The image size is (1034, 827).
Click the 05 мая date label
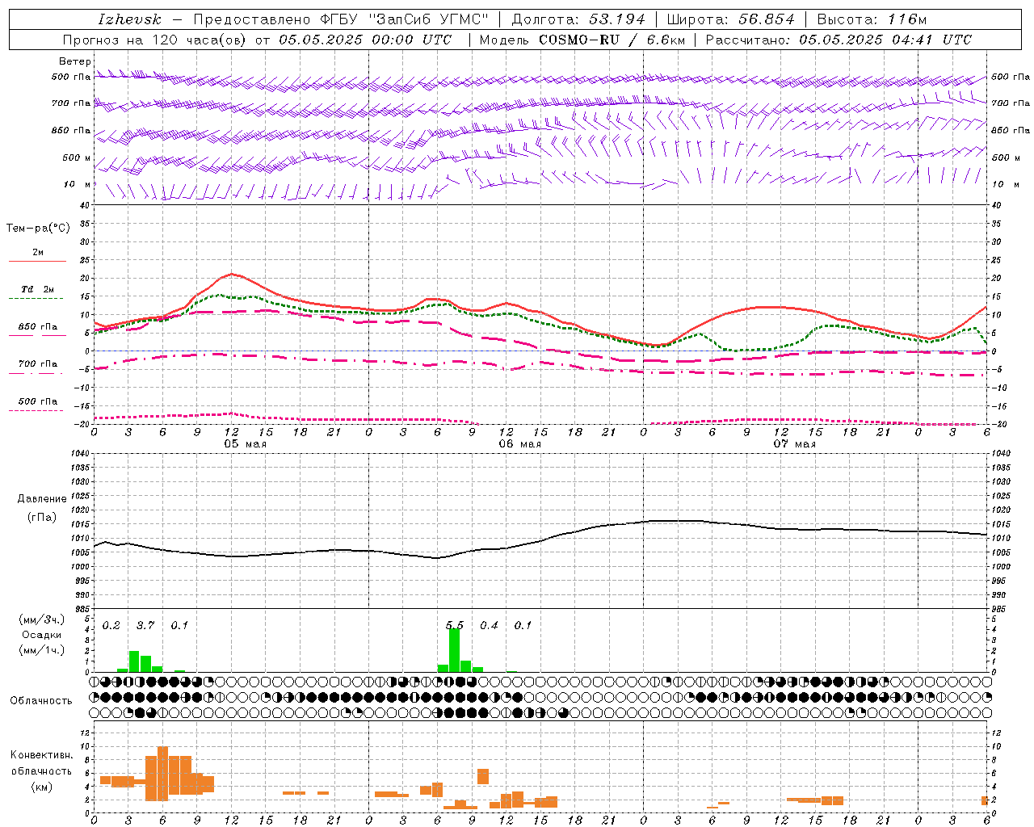(245, 444)
